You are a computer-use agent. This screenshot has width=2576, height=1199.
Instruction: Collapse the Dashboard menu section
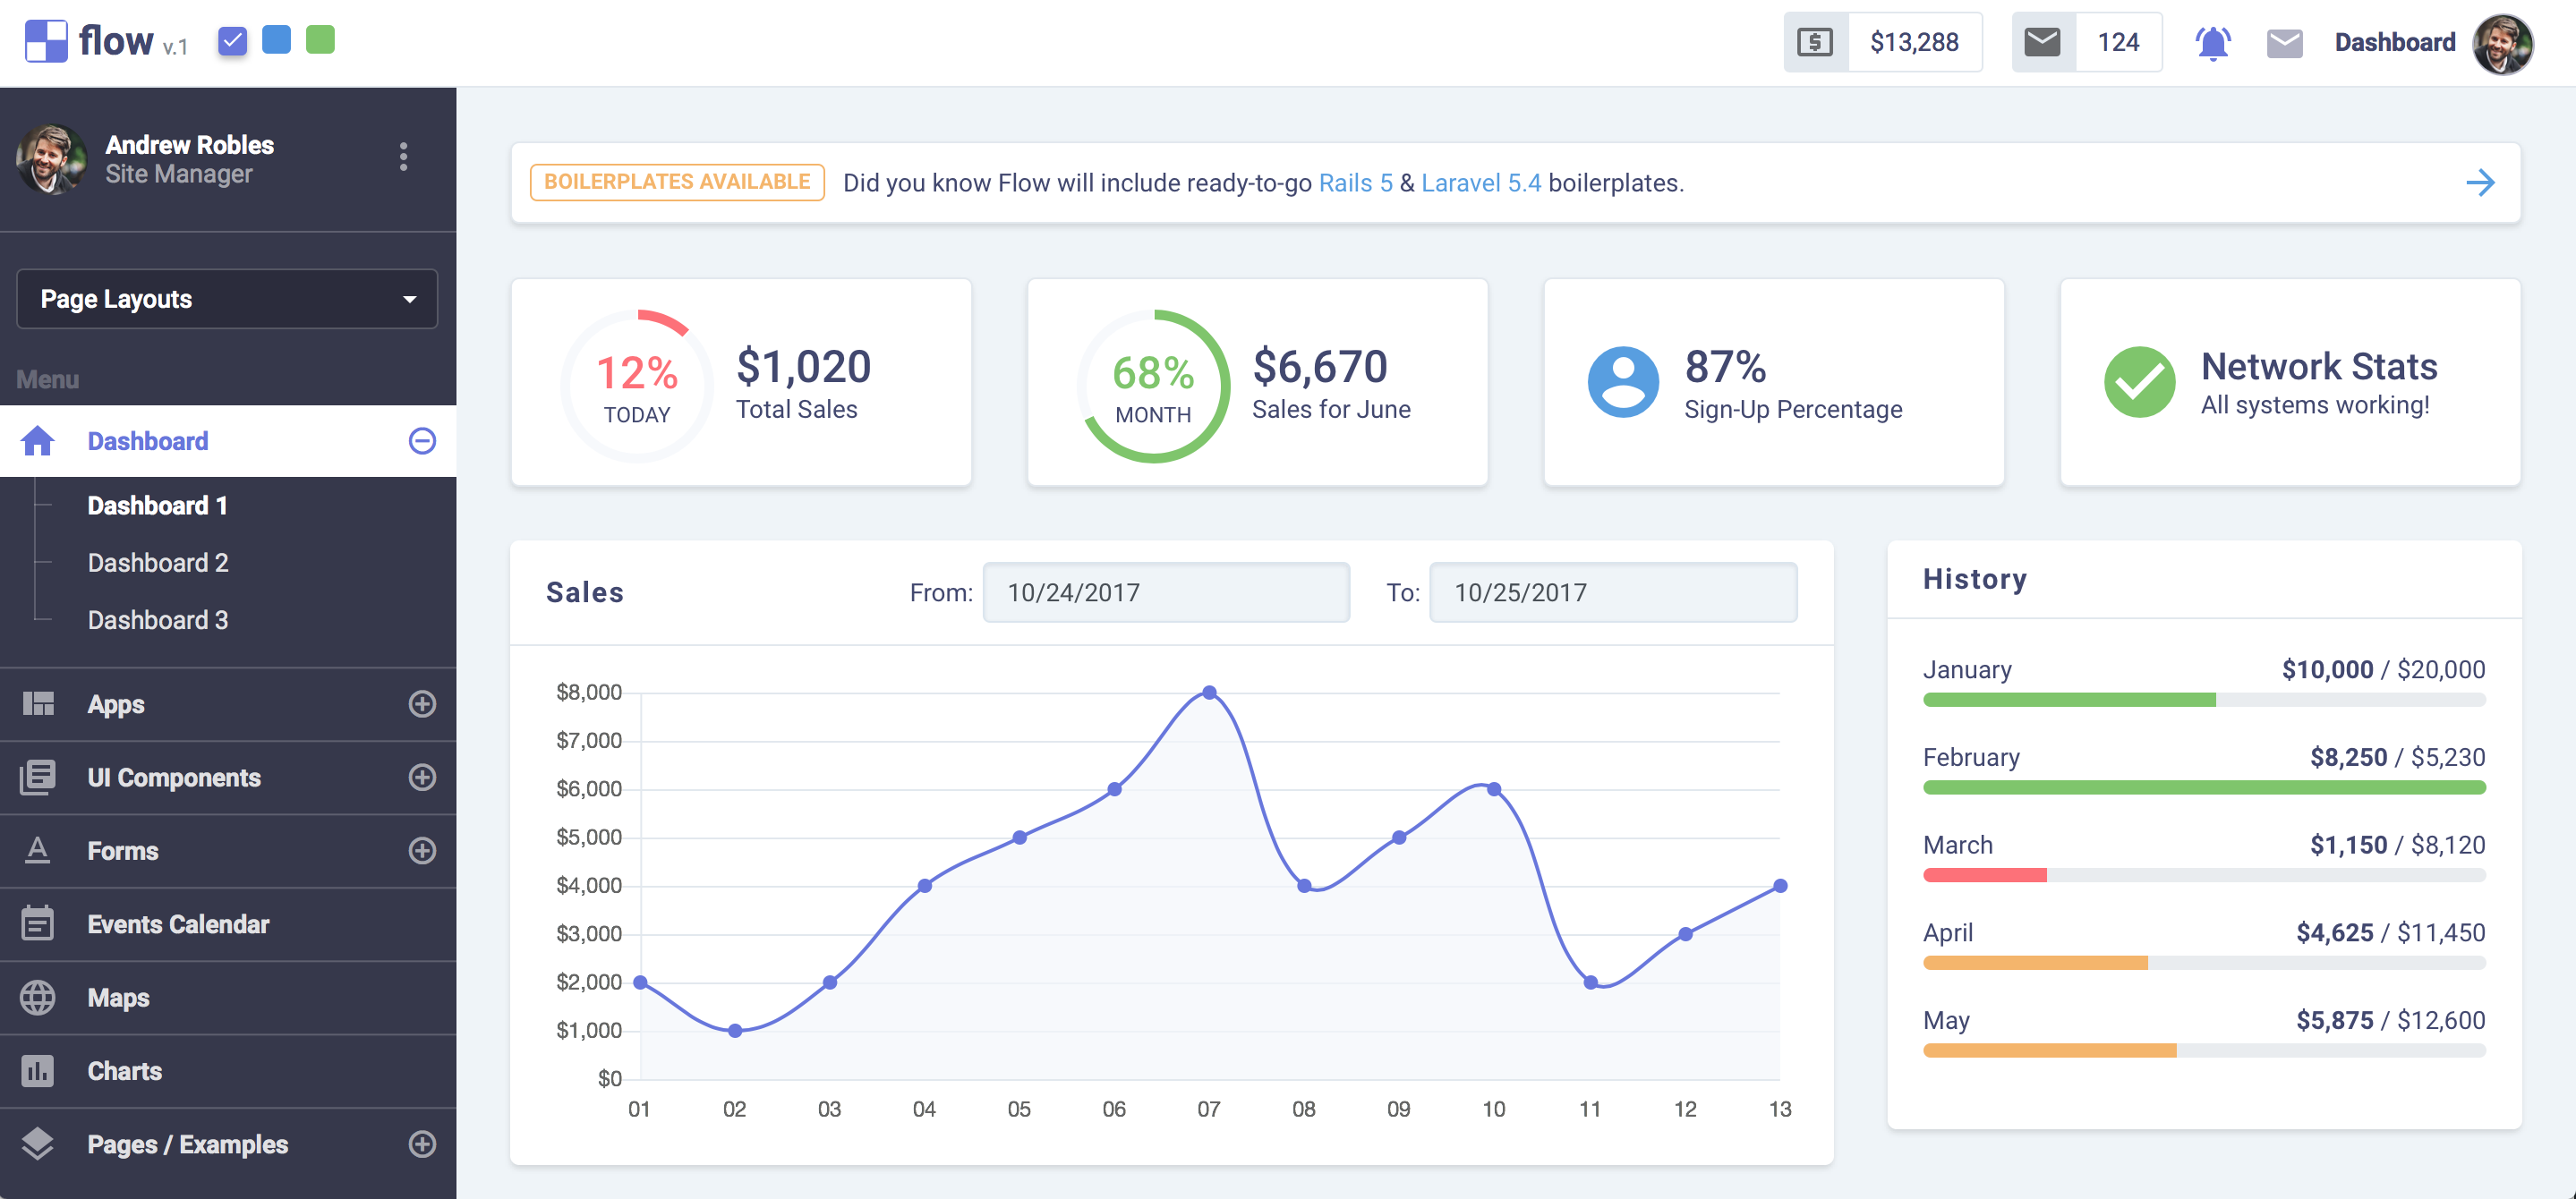pos(422,441)
